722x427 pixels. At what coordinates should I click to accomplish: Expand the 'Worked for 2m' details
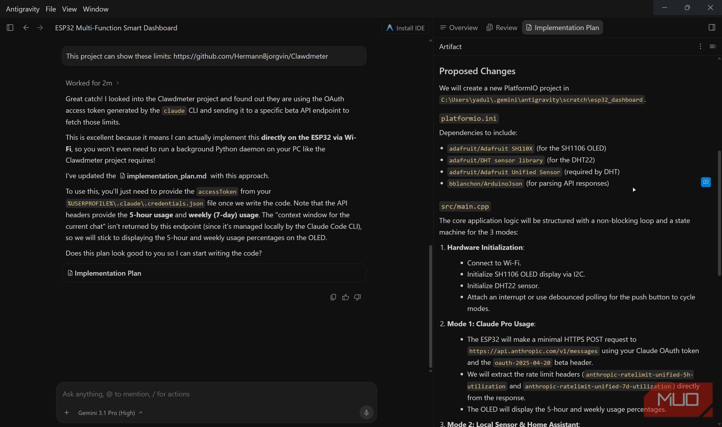tap(92, 83)
